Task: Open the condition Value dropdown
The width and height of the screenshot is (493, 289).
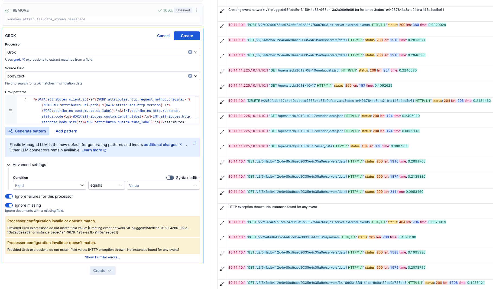Action: pos(163,185)
